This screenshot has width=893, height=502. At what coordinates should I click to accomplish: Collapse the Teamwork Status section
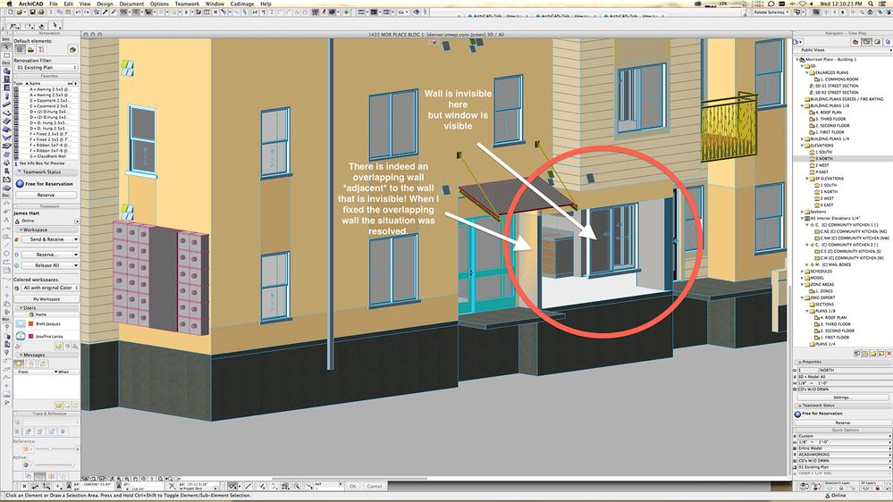pos(20,172)
